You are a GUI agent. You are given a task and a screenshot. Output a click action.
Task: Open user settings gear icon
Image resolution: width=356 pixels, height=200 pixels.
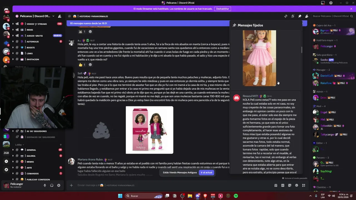(59, 185)
